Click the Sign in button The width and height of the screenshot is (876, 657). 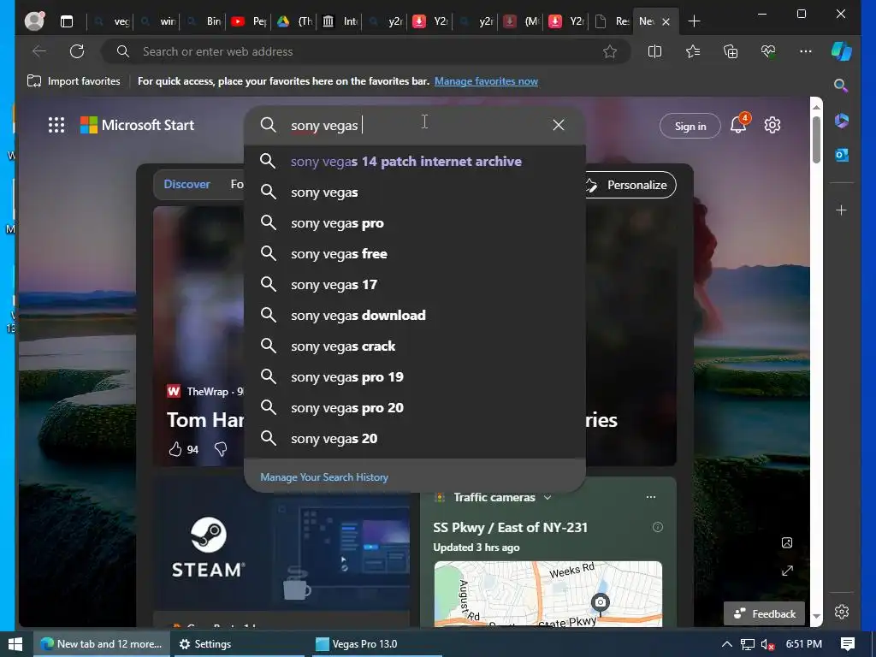click(690, 126)
